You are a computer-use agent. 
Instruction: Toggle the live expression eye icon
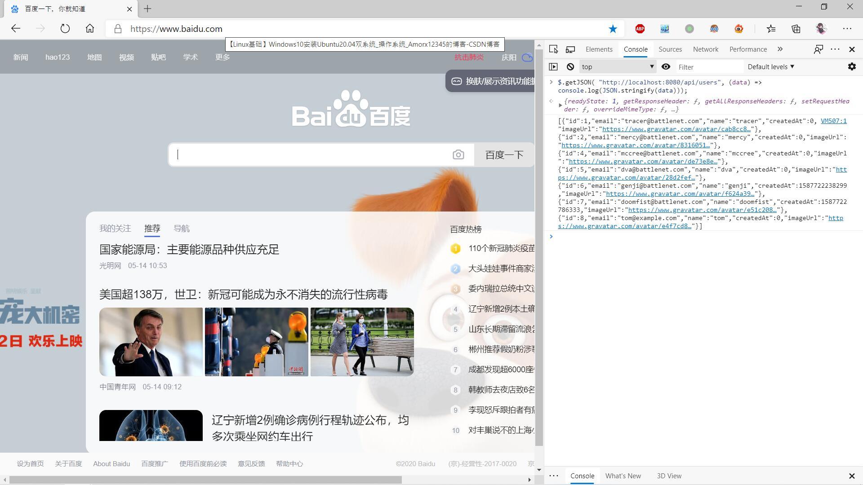(x=666, y=67)
